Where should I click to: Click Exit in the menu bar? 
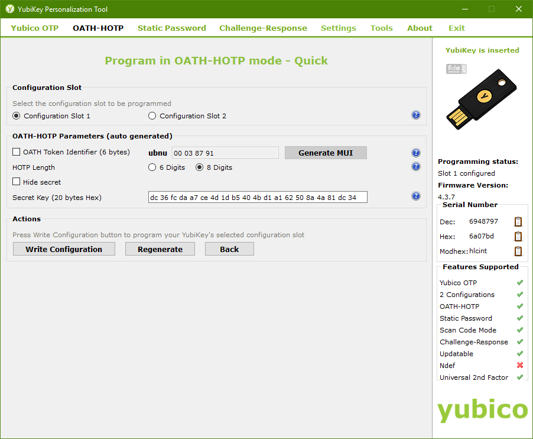[x=457, y=28]
